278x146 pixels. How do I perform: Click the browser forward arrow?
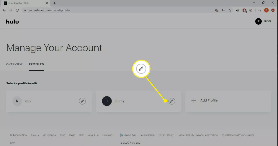tap(11, 10)
